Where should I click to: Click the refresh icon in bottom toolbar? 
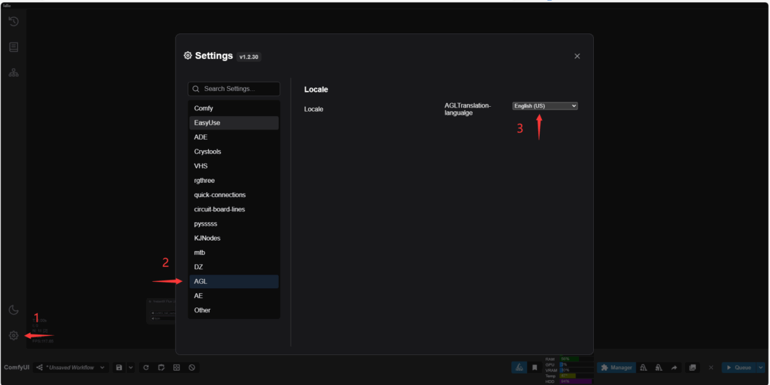tap(146, 367)
